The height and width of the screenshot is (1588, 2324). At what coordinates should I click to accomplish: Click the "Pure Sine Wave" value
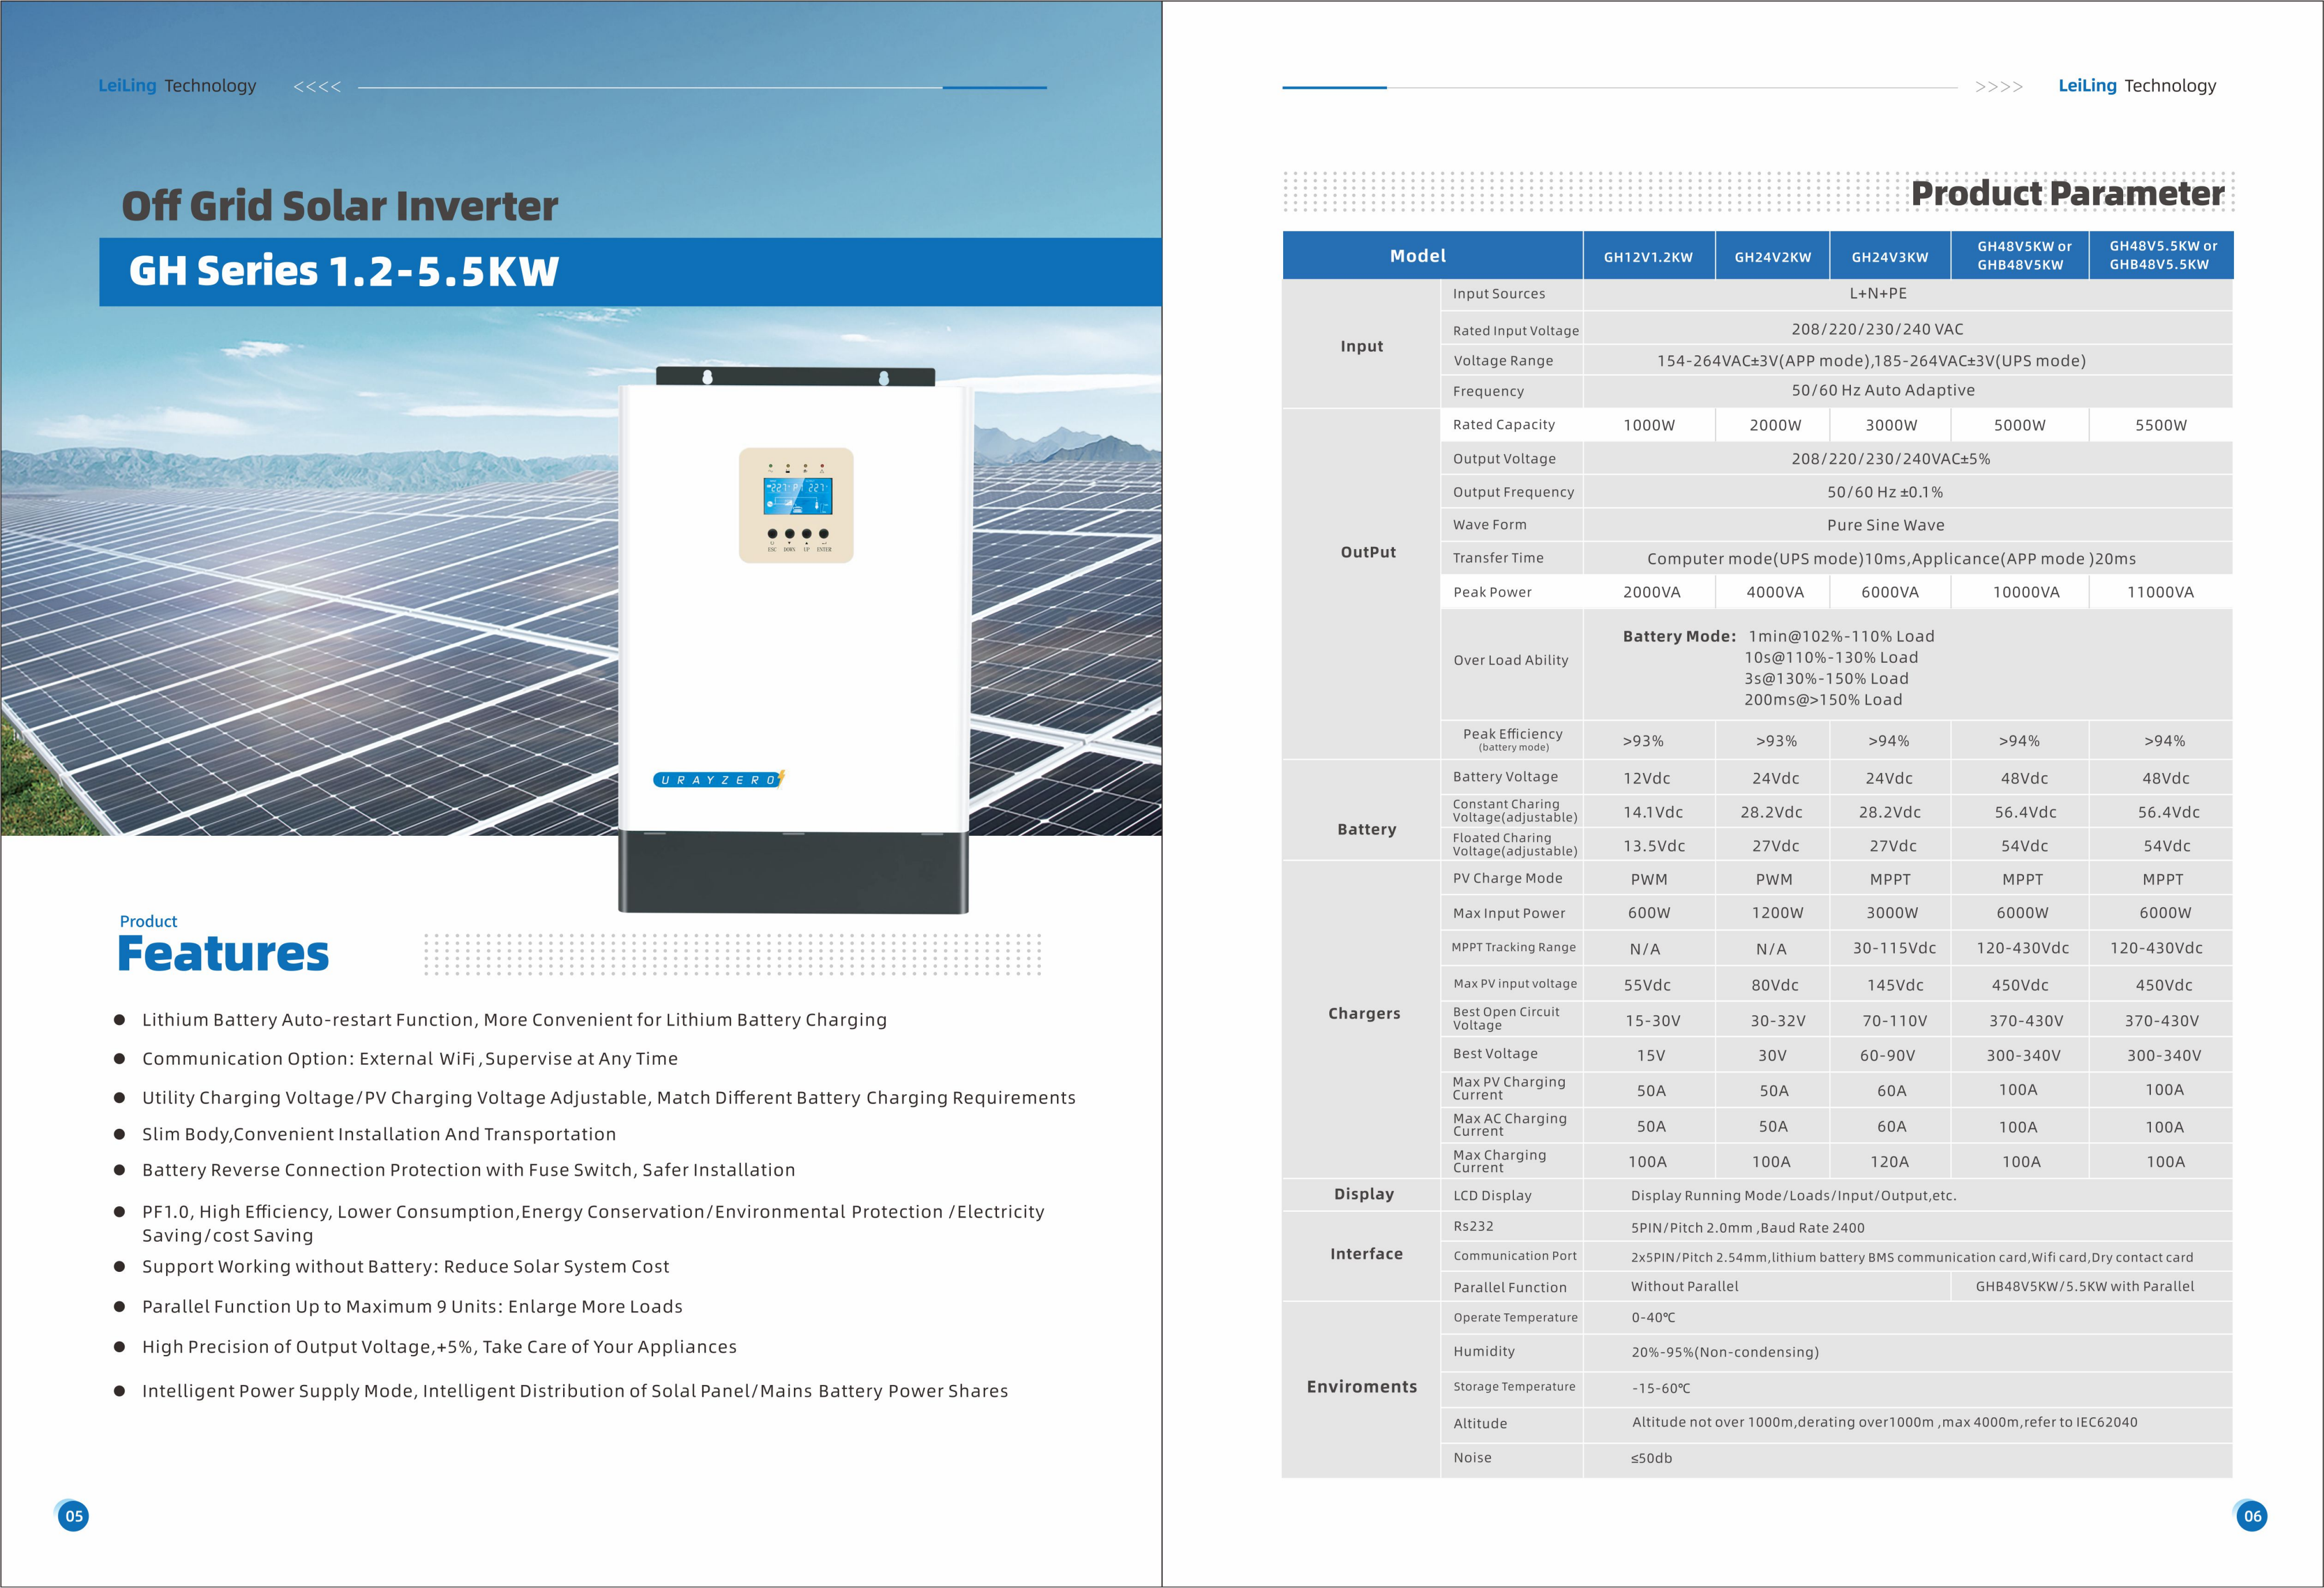1886,526
